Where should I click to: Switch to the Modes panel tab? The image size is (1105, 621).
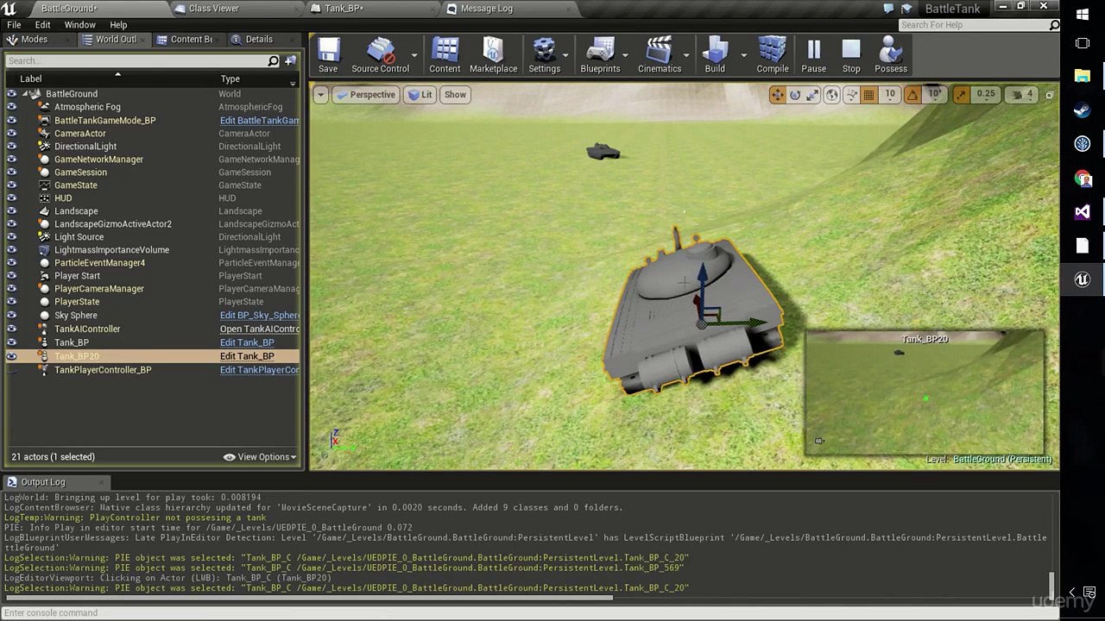34,40
